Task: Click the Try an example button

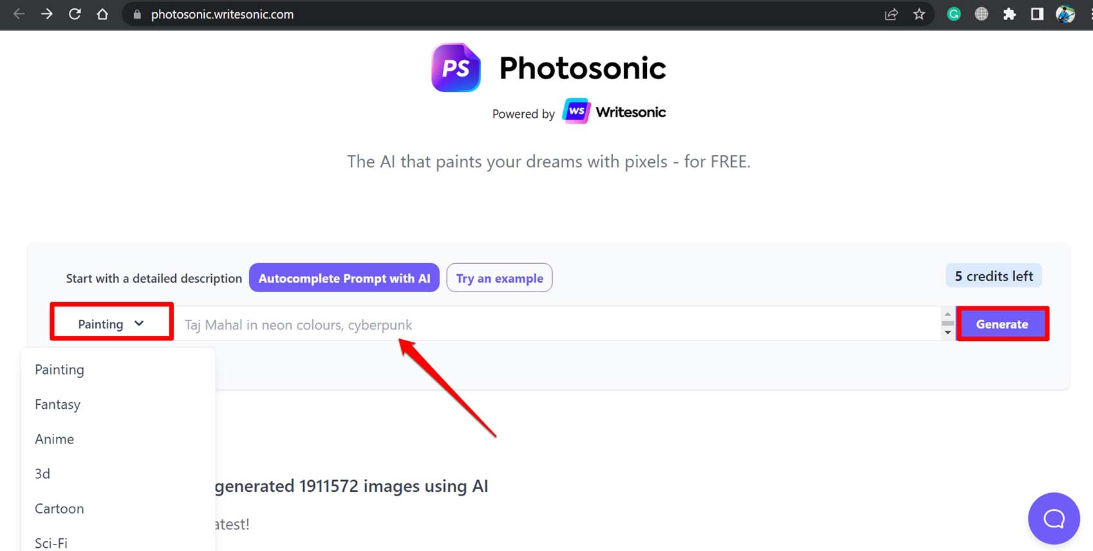Action: pyautogui.click(x=500, y=278)
